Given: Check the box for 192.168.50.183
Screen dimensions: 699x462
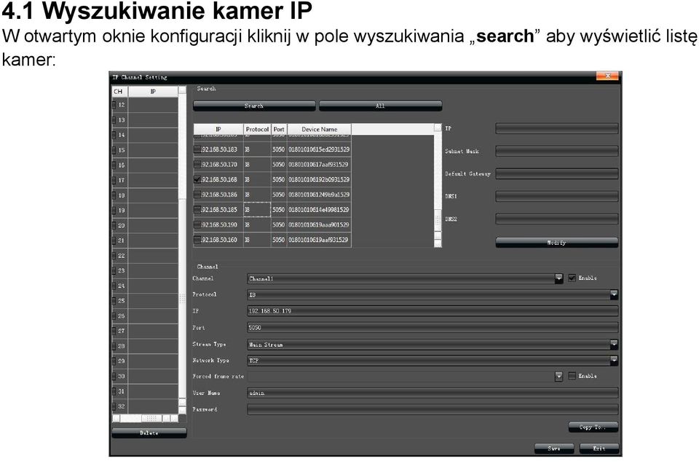Looking at the screenshot, I should click(x=197, y=149).
